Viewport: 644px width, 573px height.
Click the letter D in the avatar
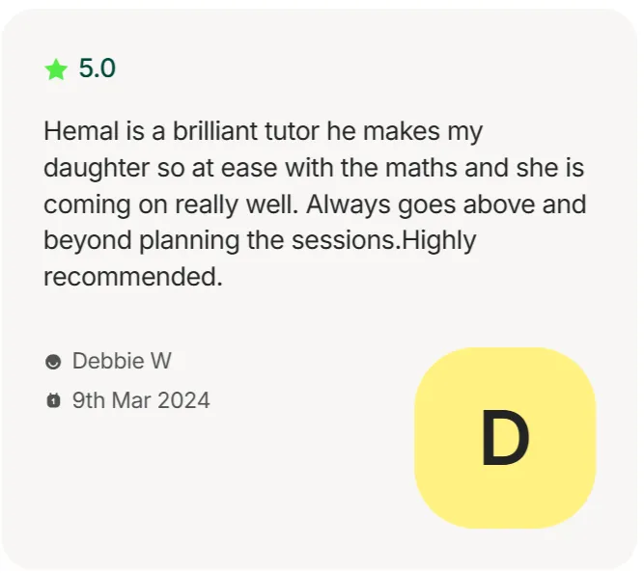tap(505, 438)
